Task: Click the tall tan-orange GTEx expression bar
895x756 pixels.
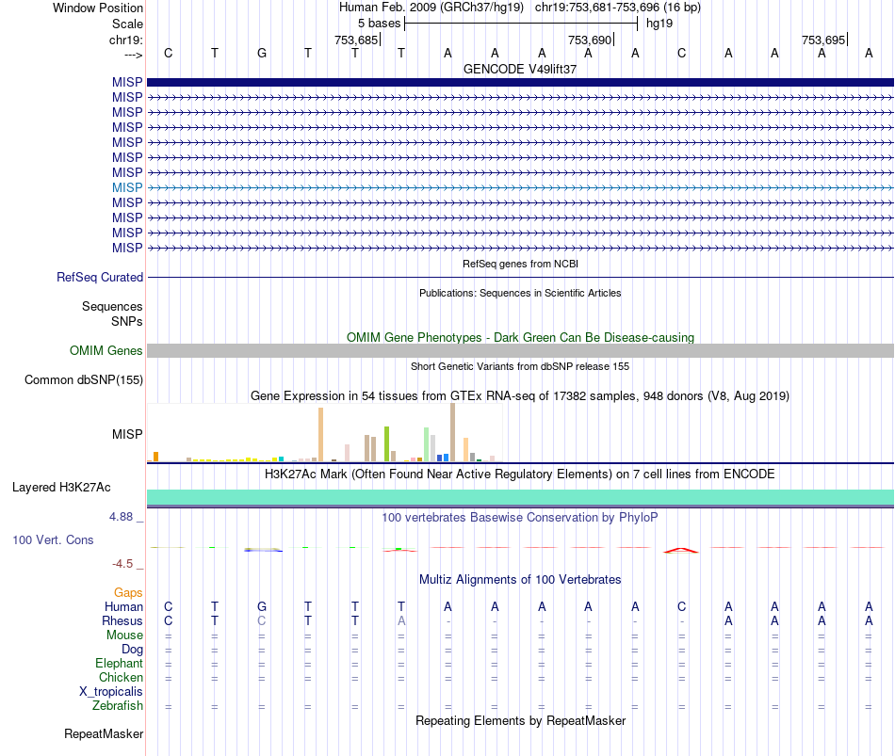Action: [320, 434]
